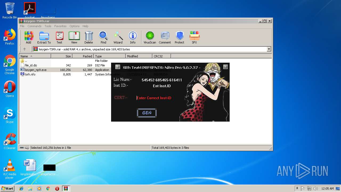Image resolution: width=341 pixels, height=192 pixels.
Task: Open the Tools menu
Action: [48, 26]
